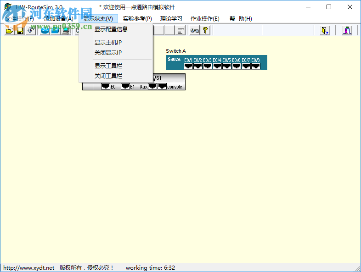The height and width of the screenshot is (272, 361).
Task: Select the router's E0 port
Action: click(106, 86)
